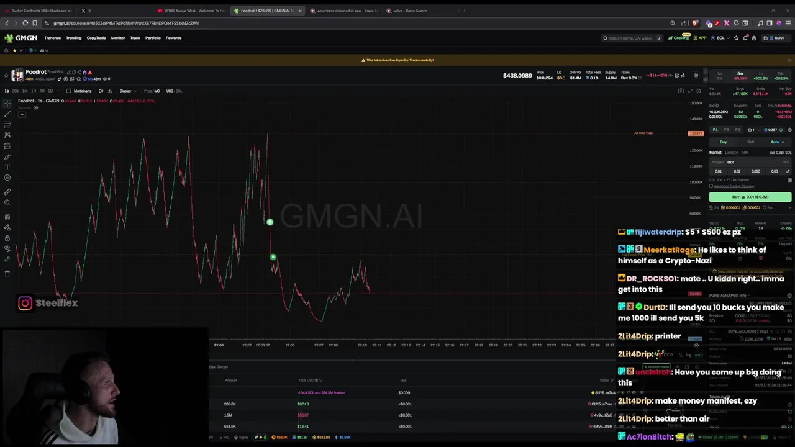Open share PnL export icon
Viewport: 795px width, 447px height.
676,75
